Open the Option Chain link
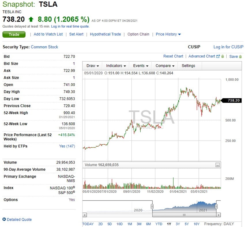The image size is (245, 227). coord(138,34)
